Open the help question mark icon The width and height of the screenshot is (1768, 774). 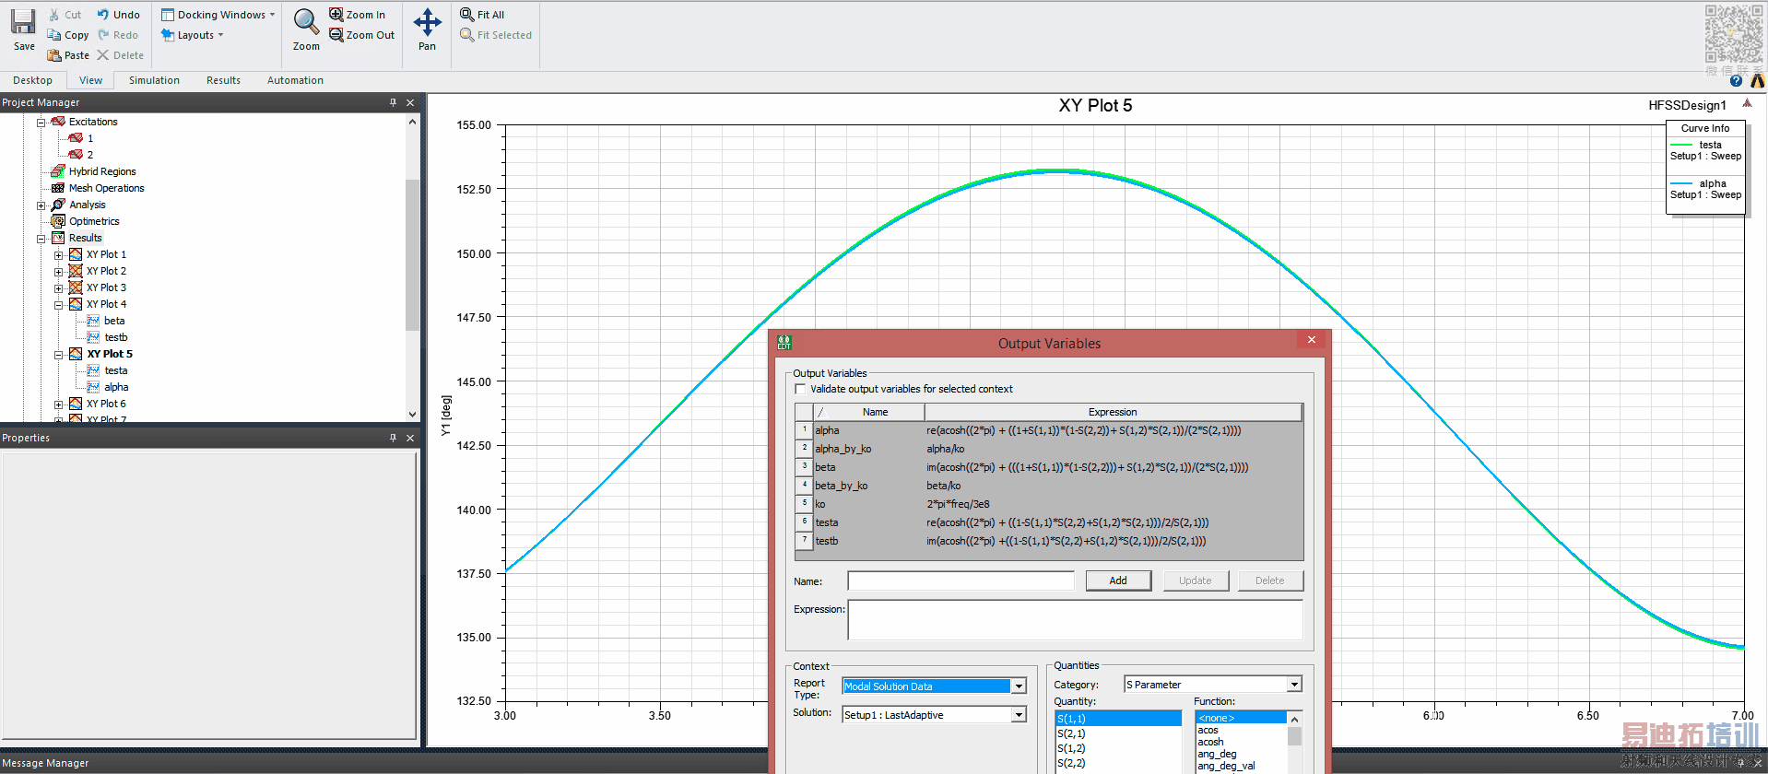point(1736,81)
